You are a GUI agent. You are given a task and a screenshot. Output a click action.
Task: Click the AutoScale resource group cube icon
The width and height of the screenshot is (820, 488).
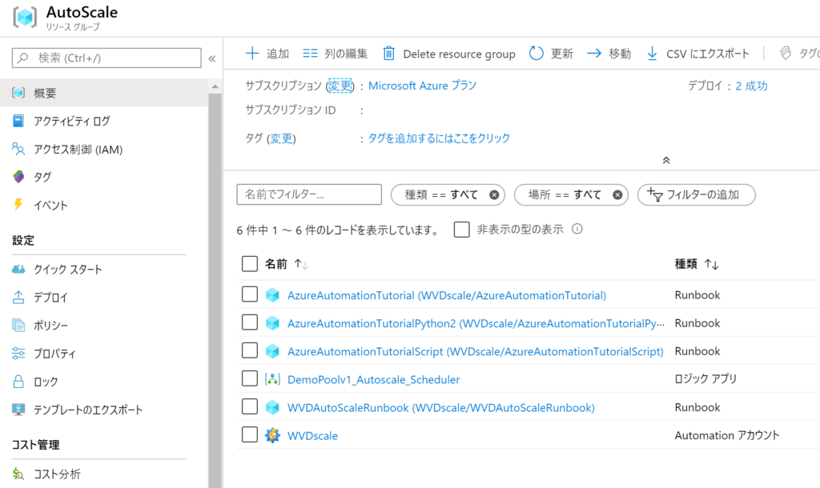click(x=25, y=17)
